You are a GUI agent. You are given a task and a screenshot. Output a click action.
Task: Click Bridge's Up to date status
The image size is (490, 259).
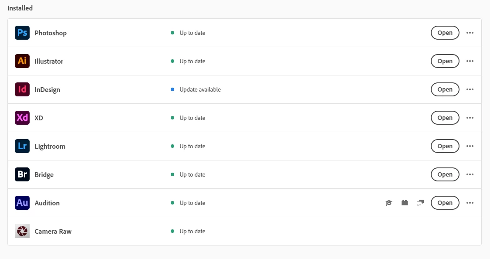click(x=192, y=174)
